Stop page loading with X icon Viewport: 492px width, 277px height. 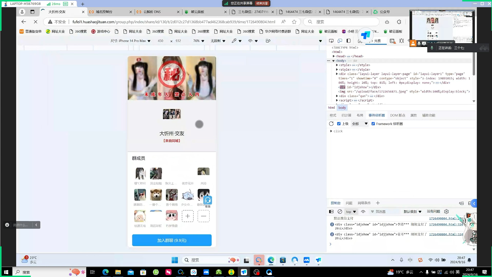[x=36, y=22]
